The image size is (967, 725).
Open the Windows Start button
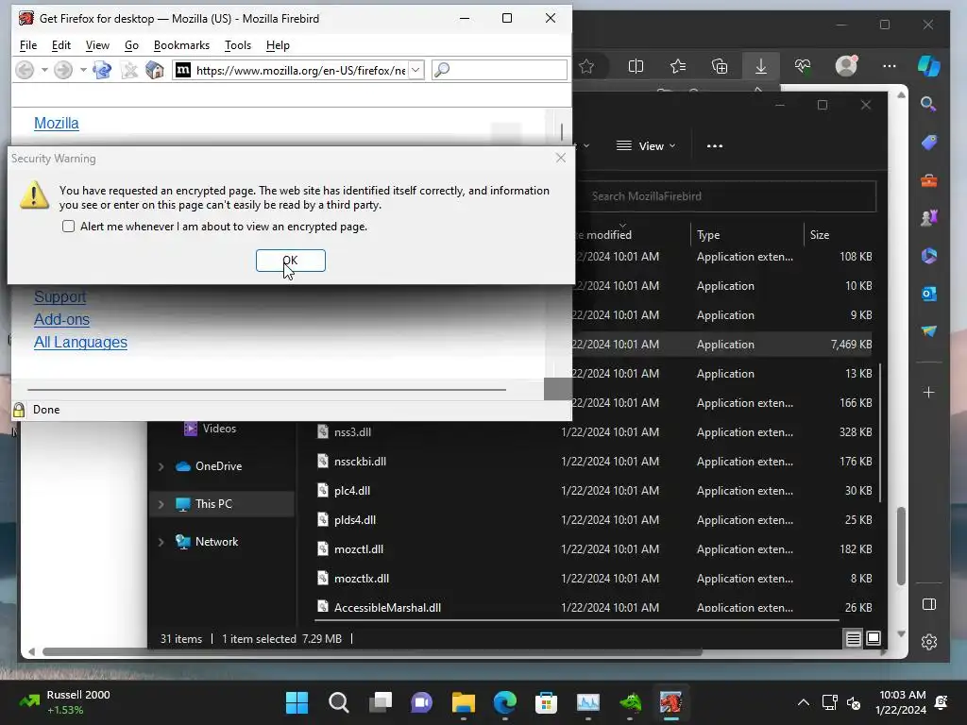tap(297, 702)
